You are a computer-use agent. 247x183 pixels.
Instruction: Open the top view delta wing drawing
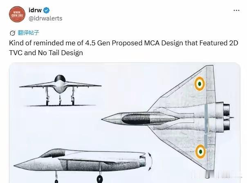click(168, 118)
